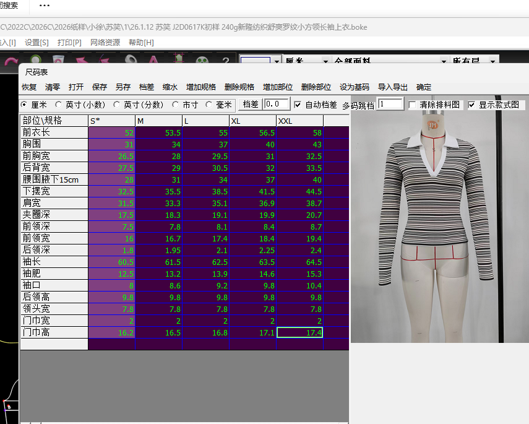Click the red curved arrow undo icon
The image size is (529, 424).
[11, 59]
